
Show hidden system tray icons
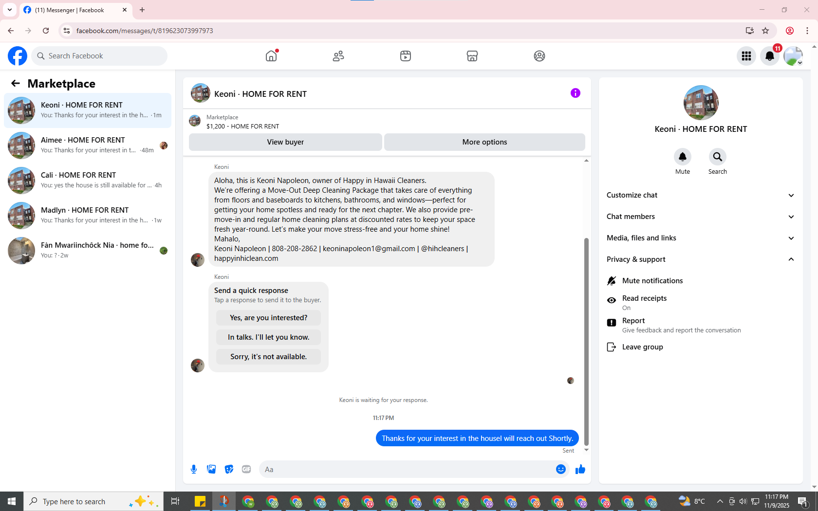[x=720, y=501]
